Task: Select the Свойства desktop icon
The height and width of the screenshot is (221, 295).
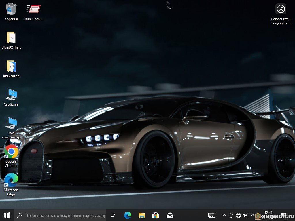Action: (x=11, y=97)
